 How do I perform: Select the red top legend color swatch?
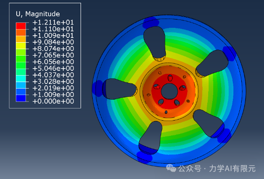[21, 26]
